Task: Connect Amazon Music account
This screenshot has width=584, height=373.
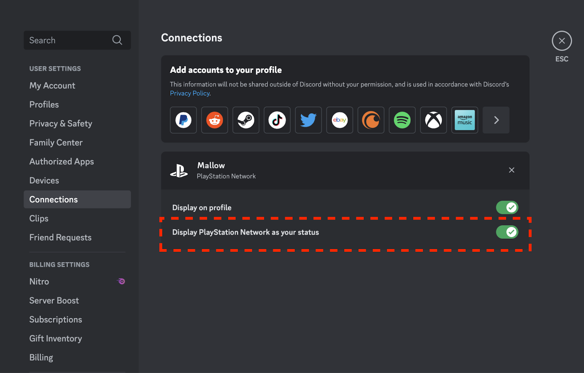Action: point(465,120)
